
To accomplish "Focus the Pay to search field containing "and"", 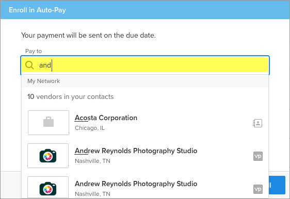I will [145, 65].
